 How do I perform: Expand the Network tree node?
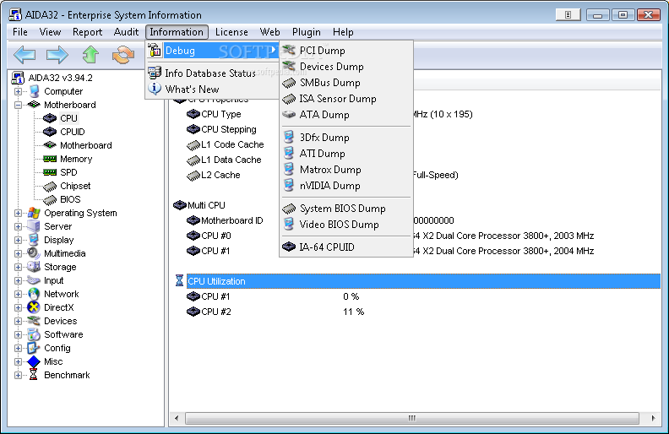click(x=18, y=294)
